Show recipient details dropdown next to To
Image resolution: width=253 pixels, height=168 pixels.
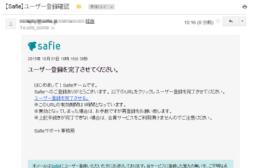pyautogui.click(x=53, y=28)
